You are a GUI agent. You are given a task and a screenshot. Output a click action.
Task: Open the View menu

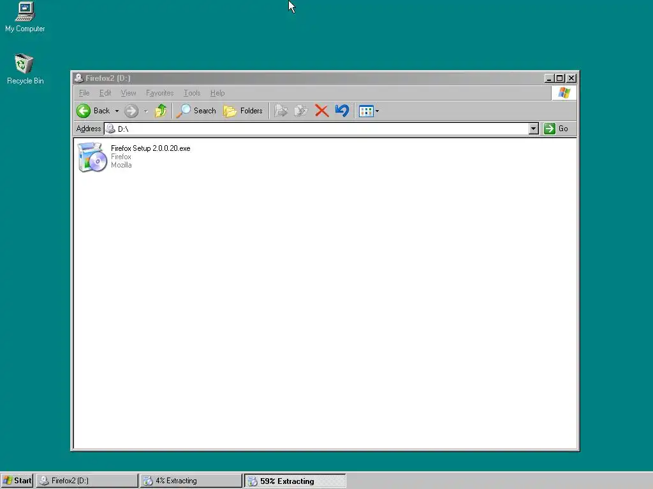(128, 93)
